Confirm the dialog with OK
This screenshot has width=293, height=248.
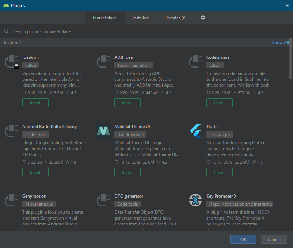(x=243, y=239)
